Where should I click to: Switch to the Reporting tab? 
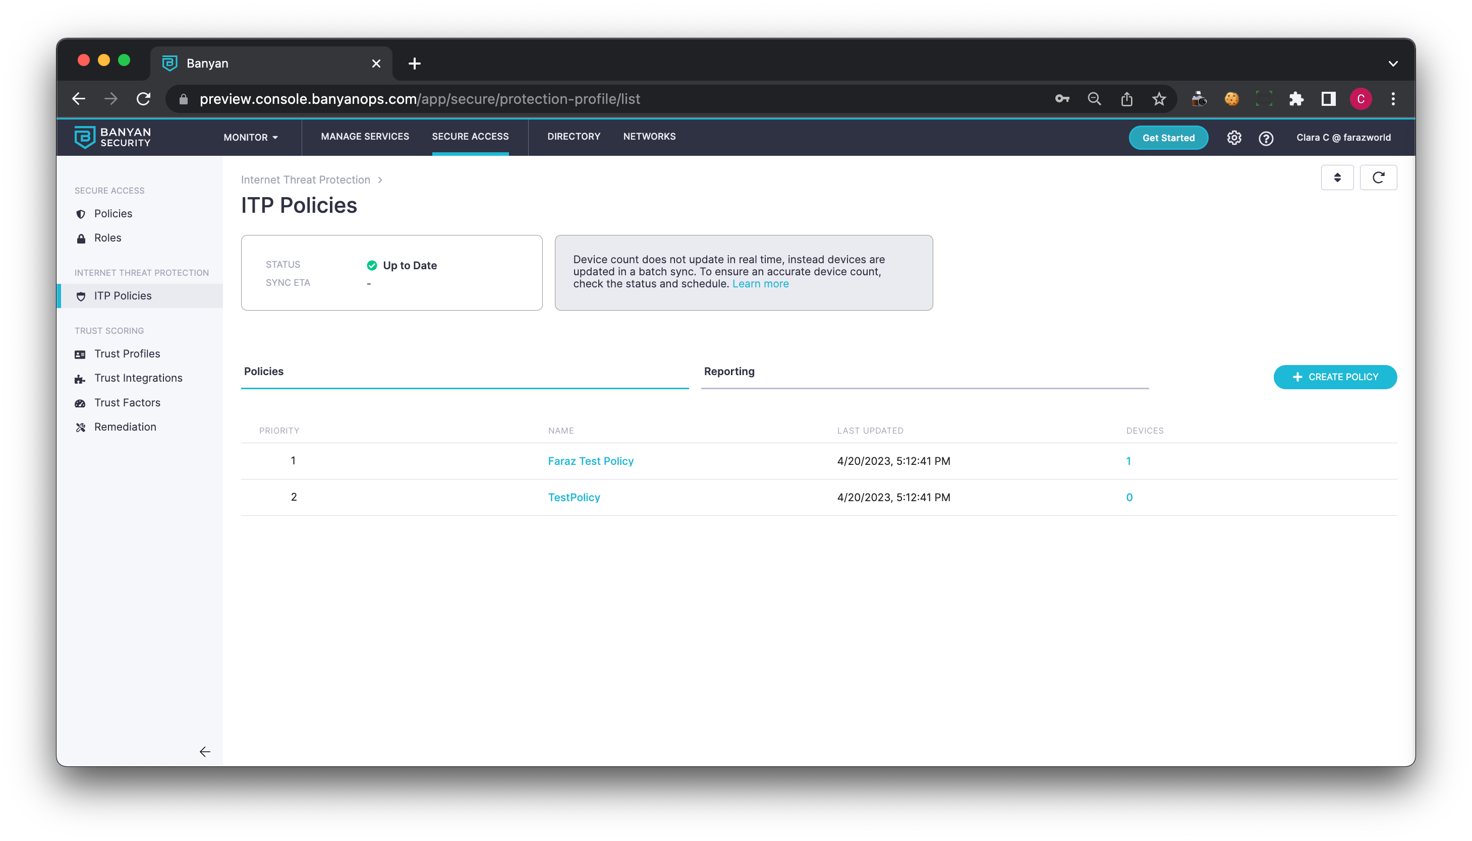[x=729, y=372]
